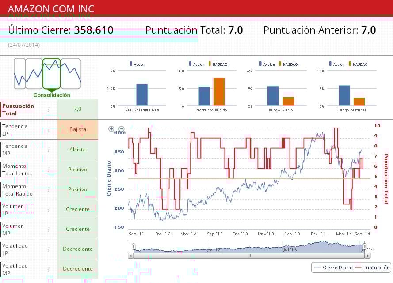393x283 pixels.
Task: Click the Momento Total Rápido row label
Action: coord(17,190)
